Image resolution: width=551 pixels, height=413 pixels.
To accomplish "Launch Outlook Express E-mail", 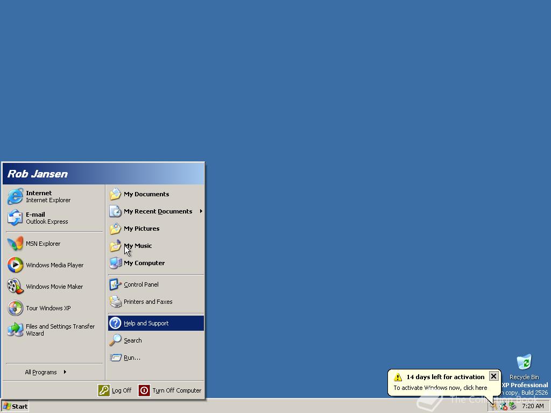I will [54, 218].
